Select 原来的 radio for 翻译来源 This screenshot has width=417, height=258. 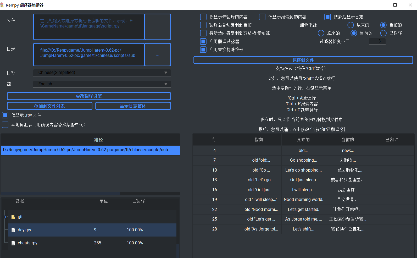pyautogui.click(x=351, y=25)
